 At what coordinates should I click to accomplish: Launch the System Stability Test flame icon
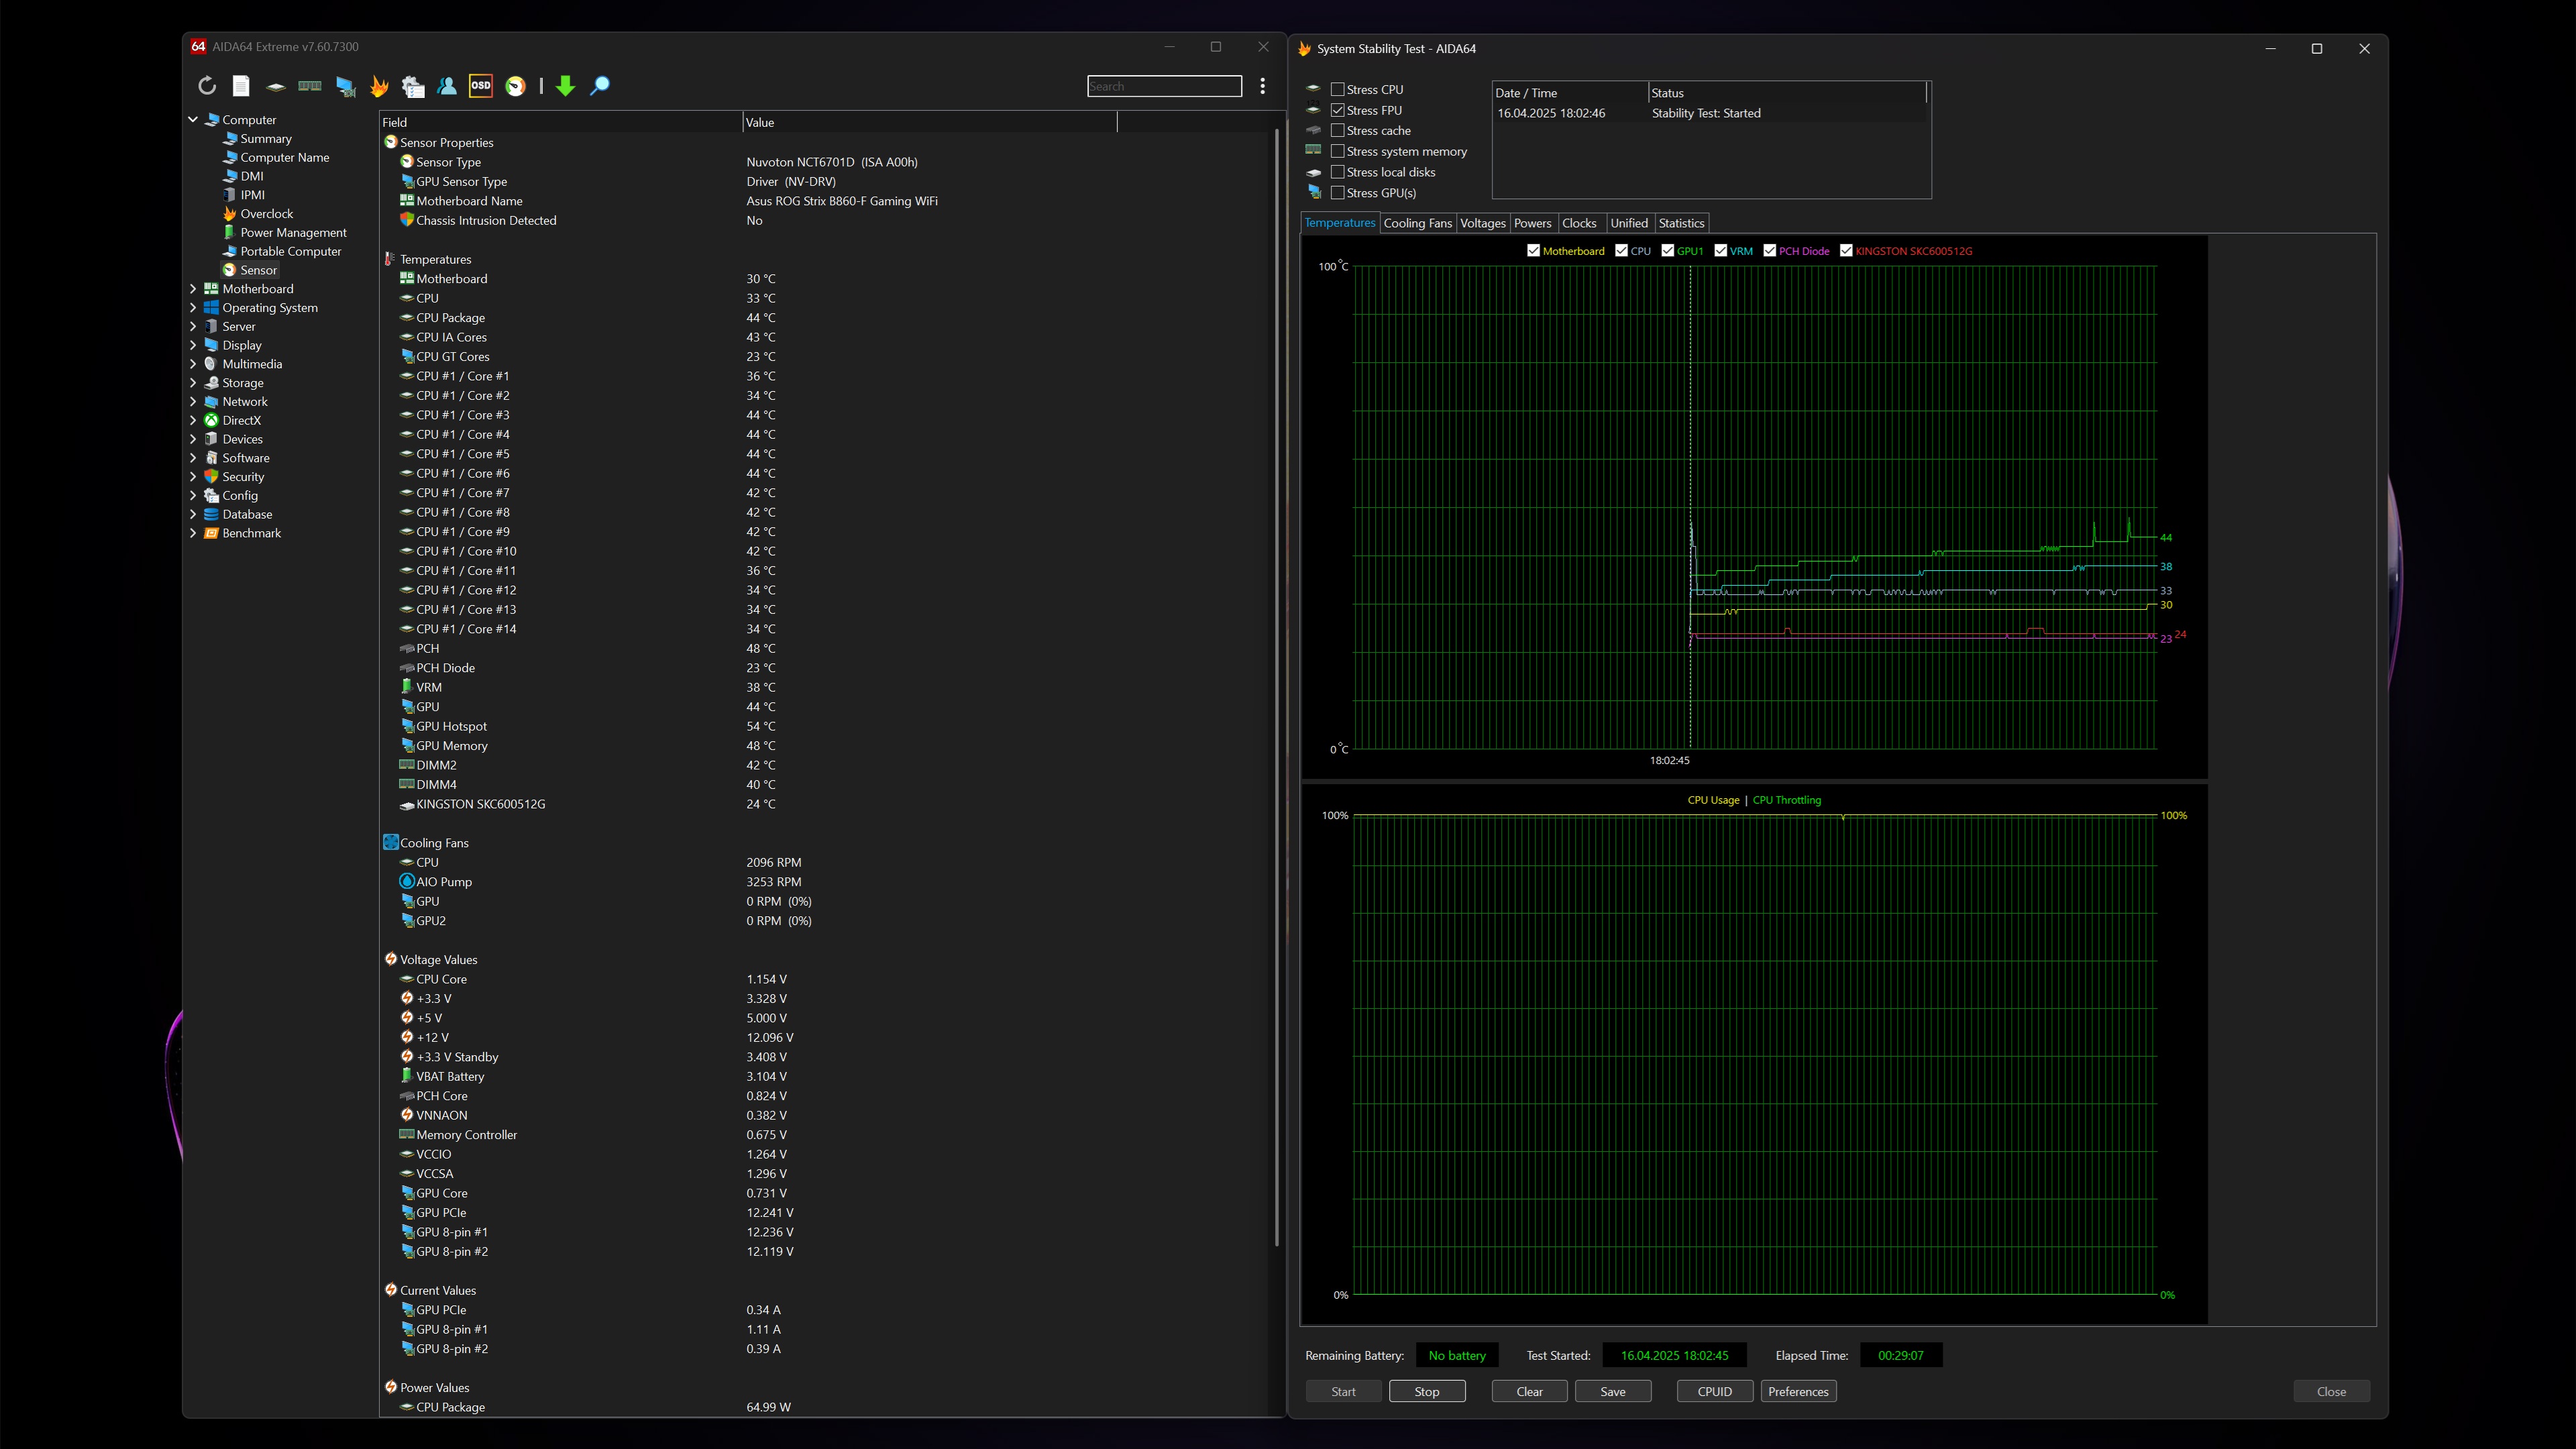[379, 86]
